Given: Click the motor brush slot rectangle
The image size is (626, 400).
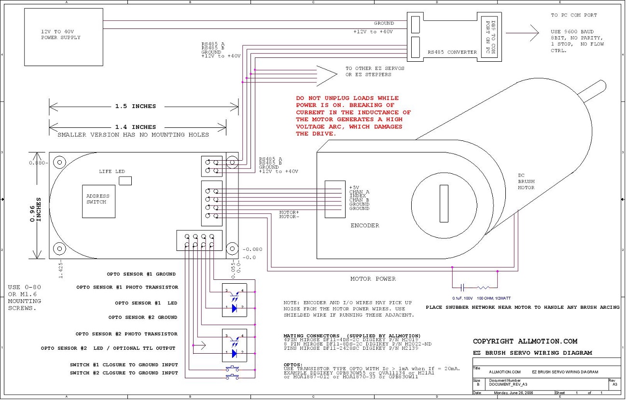Looking at the screenshot, I should pos(444,203).
